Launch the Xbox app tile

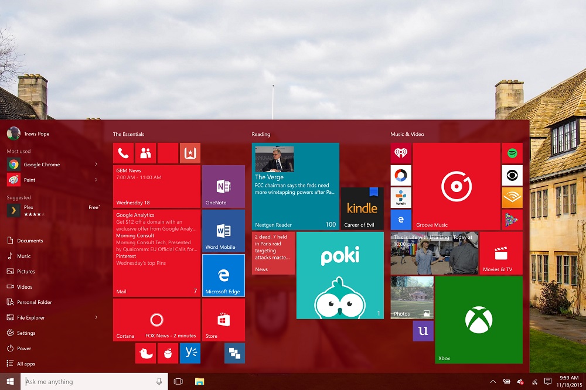(478, 319)
